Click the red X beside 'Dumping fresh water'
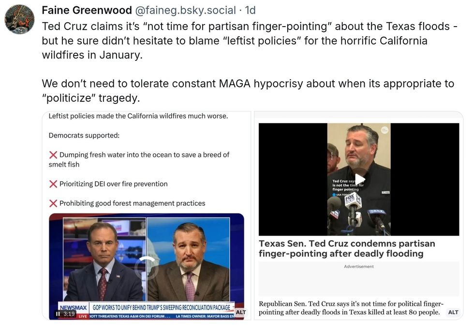This screenshot has height=327, width=474. 53,155
